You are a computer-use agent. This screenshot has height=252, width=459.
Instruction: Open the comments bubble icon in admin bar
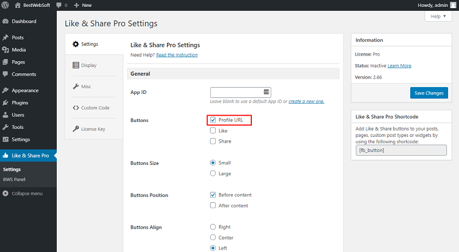[x=59, y=5]
